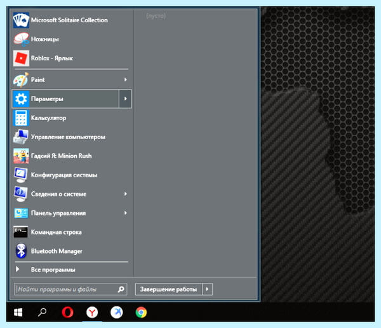381x328 pixels.
Task: Open Калькулятор calculator icon
Action: coord(21,118)
